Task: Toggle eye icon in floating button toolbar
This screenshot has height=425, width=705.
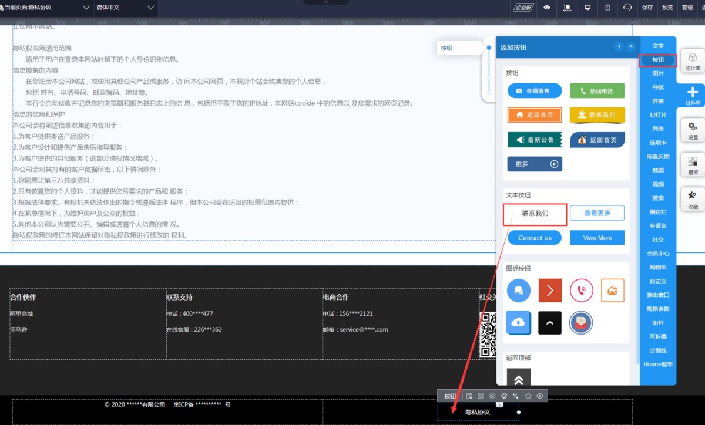Action: pos(540,396)
